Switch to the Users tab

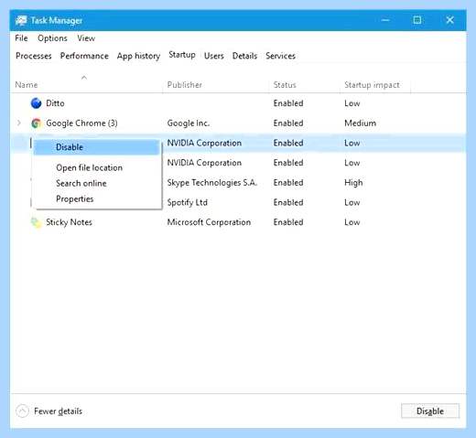[214, 56]
